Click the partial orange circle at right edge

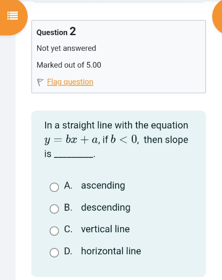point(217,16)
